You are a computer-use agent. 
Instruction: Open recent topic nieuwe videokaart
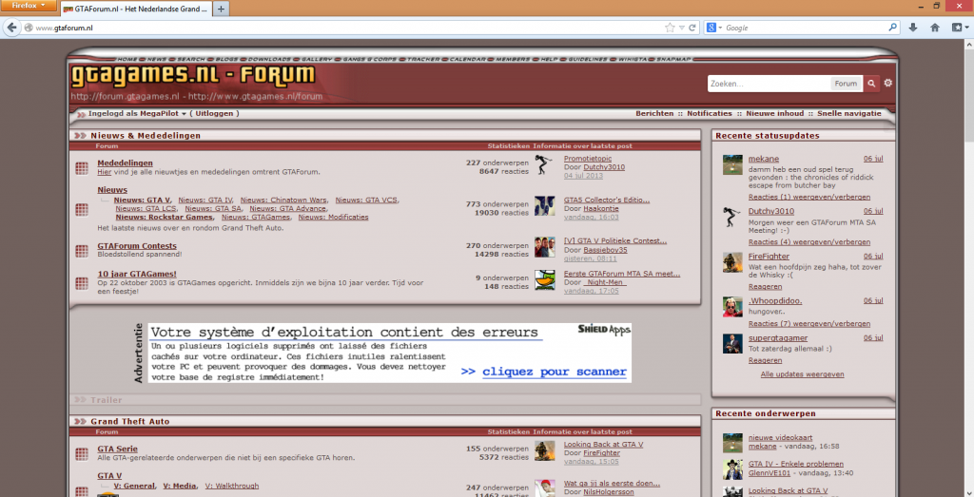(780, 437)
